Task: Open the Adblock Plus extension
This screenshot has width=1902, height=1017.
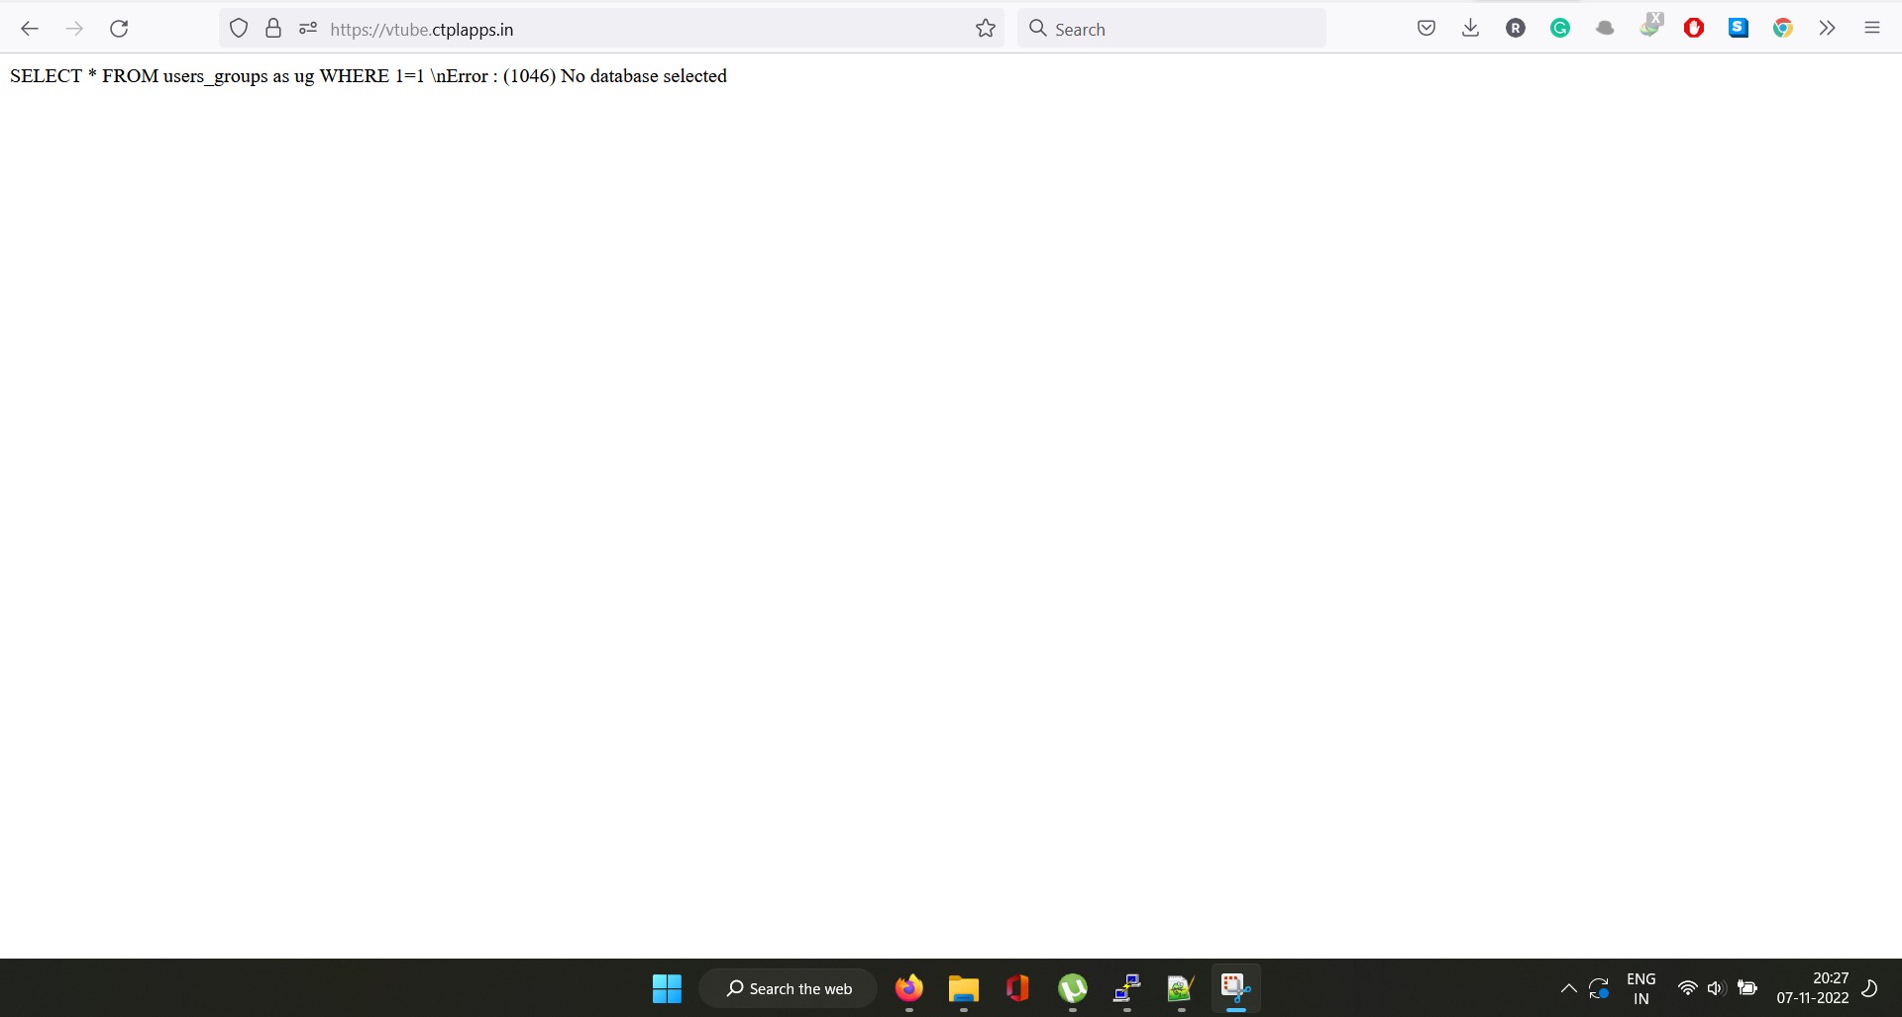Action: pos(1694,28)
